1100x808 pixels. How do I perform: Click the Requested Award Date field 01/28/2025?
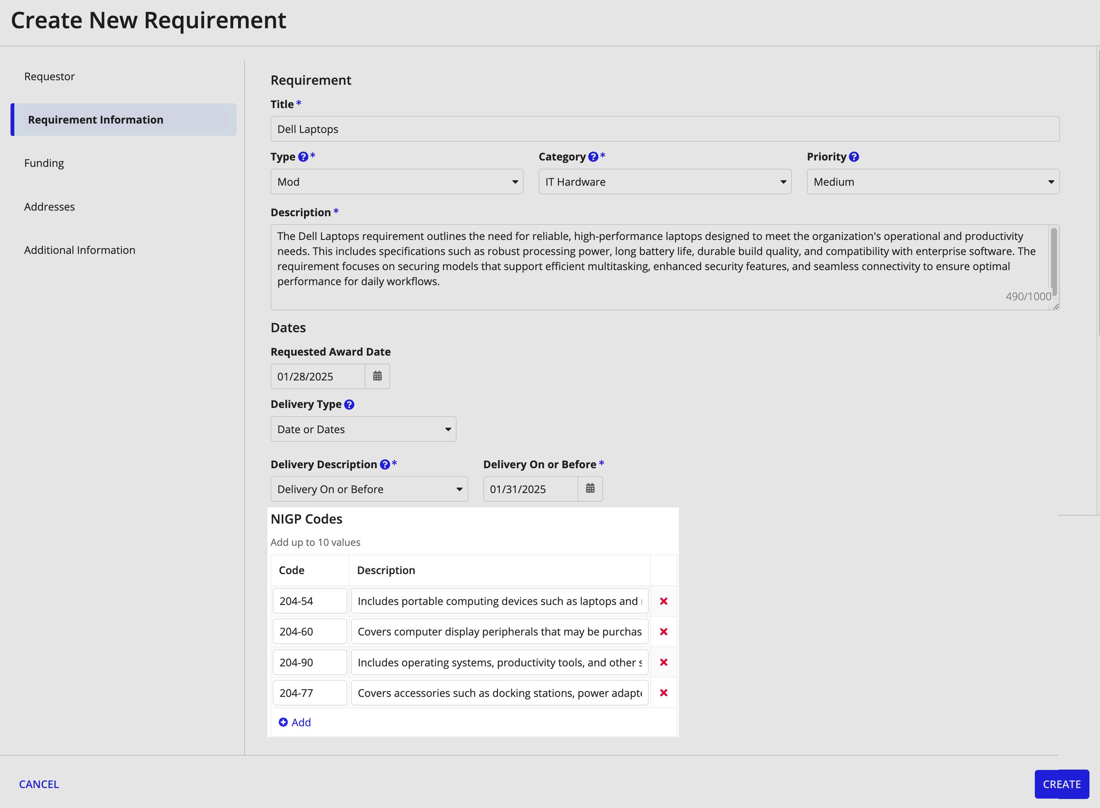click(x=318, y=376)
